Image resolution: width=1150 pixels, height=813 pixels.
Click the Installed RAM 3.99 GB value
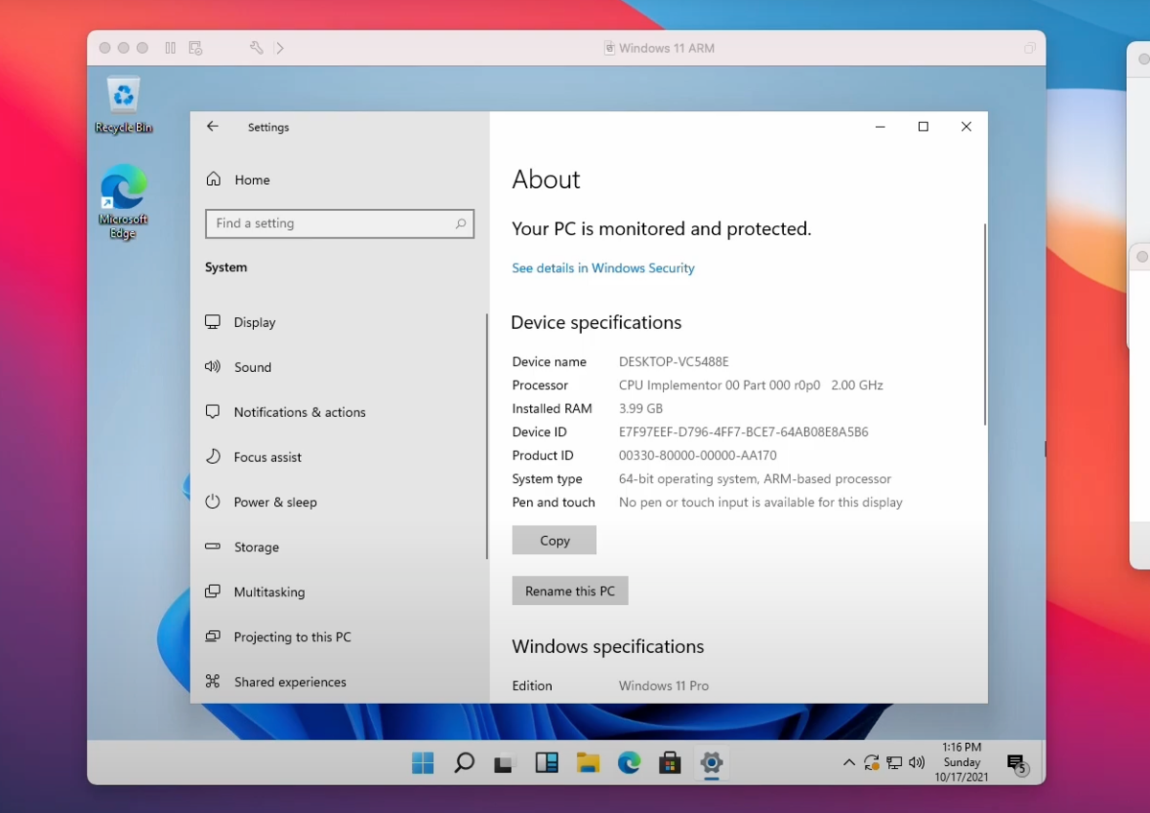[641, 408]
